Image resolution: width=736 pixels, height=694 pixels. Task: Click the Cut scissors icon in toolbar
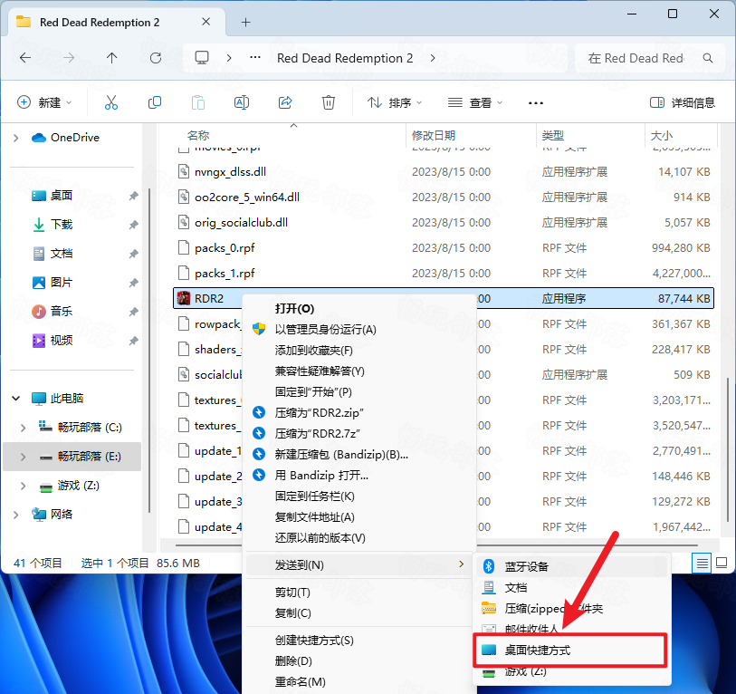(111, 102)
